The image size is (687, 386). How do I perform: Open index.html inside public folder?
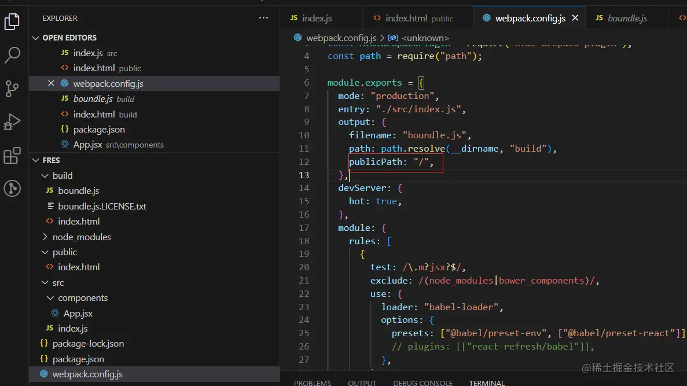pos(154,267)
